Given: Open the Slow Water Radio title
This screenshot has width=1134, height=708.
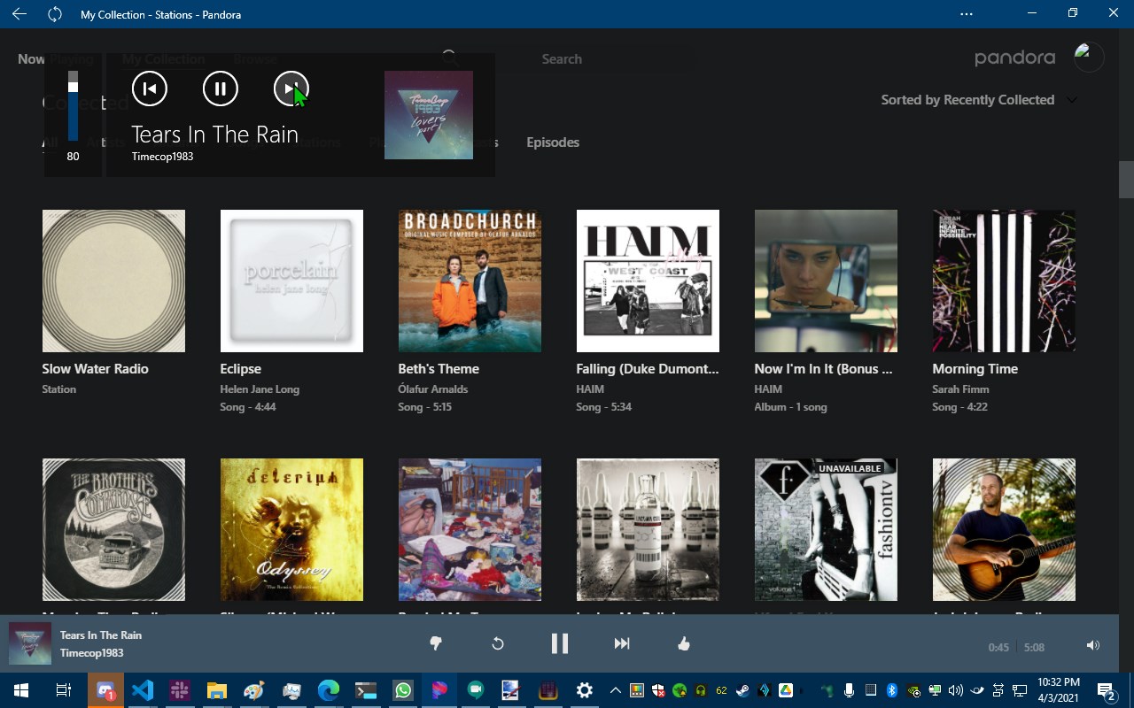Looking at the screenshot, I should pyautogui.click(x=95, y=369).
